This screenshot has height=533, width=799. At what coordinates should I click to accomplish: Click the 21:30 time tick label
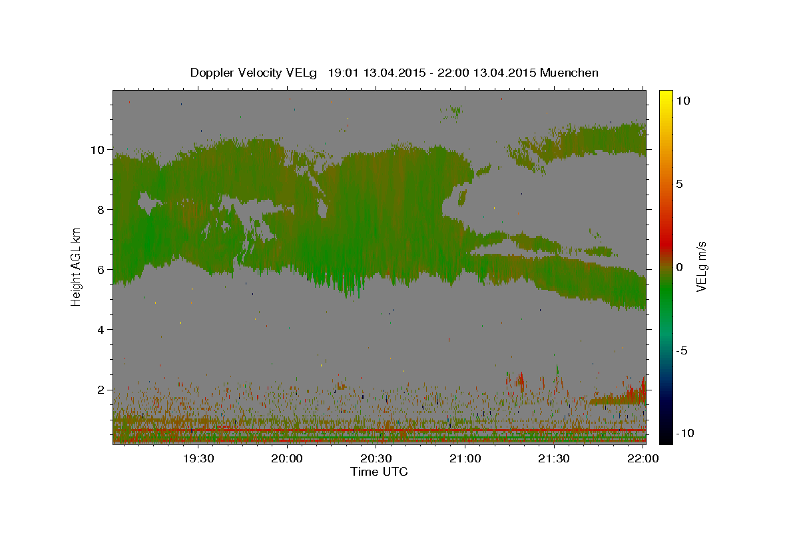(x=554, y=458)
